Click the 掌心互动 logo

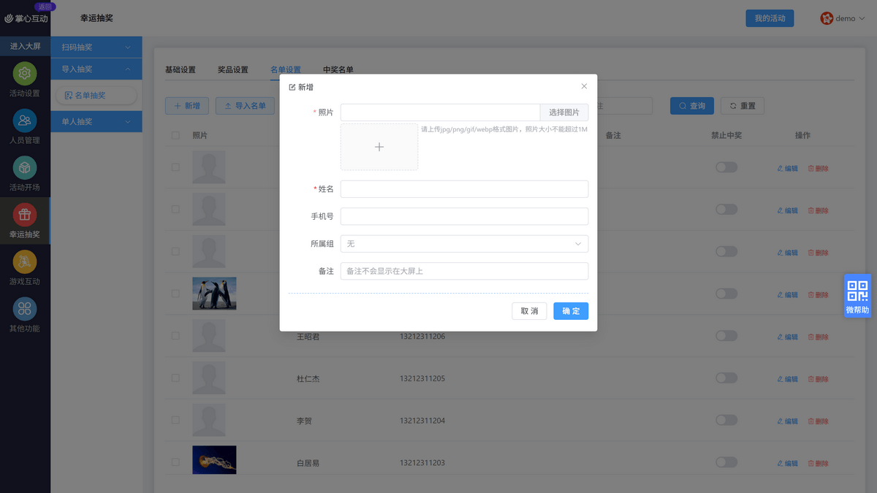click(x=26, y=19)
